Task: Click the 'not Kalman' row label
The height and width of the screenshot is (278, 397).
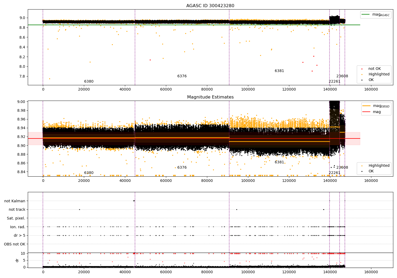Action: tap(15, 201)
